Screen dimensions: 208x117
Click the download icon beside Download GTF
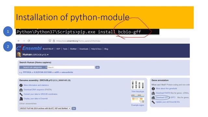(x=153, y=97)
